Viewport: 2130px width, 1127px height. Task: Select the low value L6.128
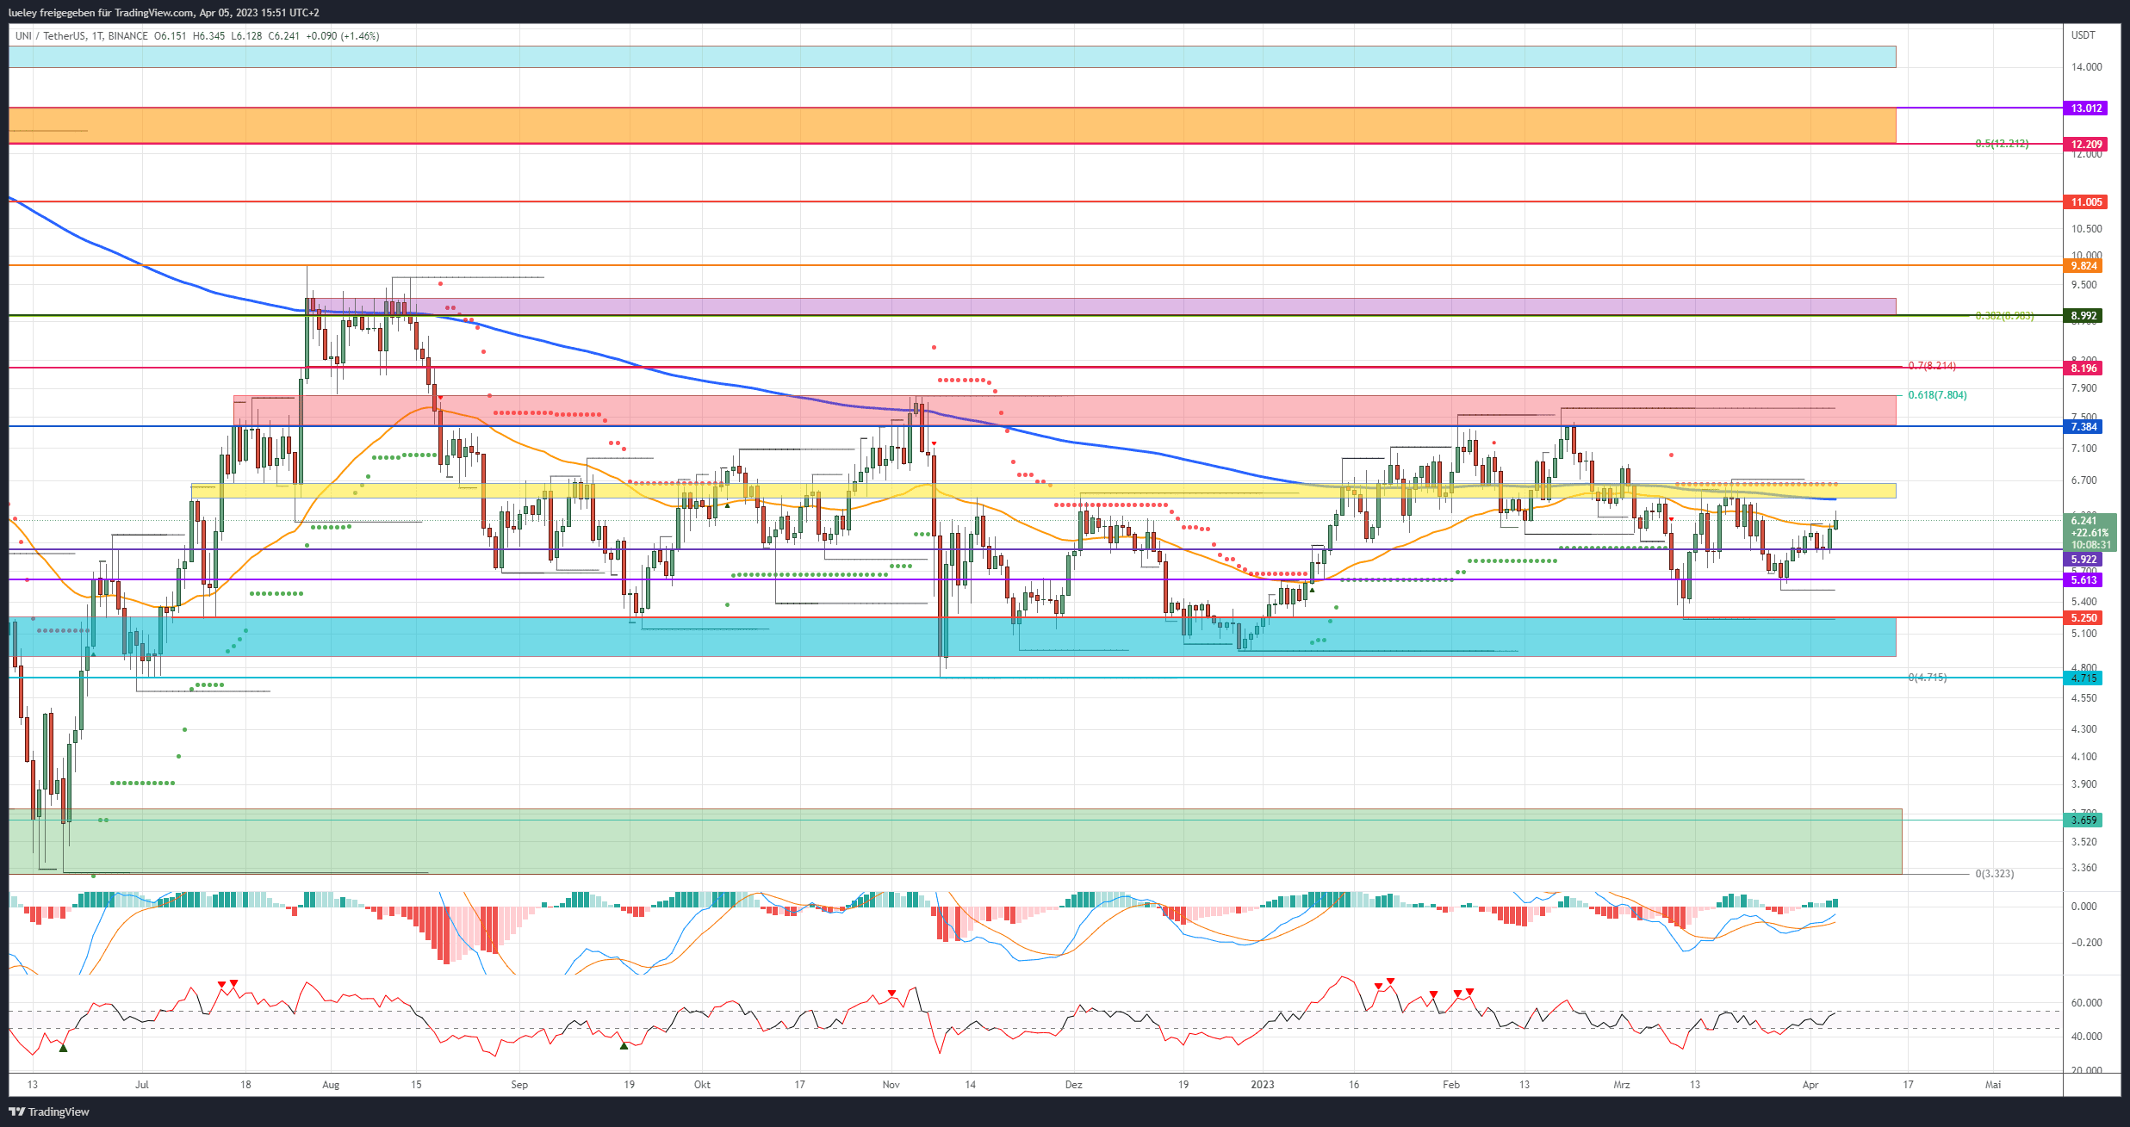tap(246, 36)
